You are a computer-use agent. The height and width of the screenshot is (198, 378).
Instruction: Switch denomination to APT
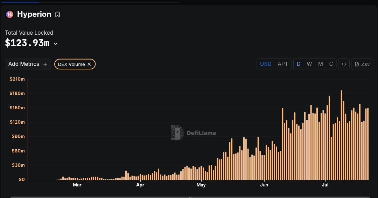(283, 64)
